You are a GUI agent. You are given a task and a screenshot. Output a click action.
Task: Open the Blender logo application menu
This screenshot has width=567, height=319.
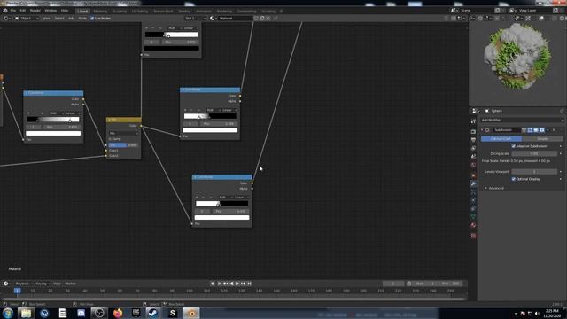click(x=5, y=11)
